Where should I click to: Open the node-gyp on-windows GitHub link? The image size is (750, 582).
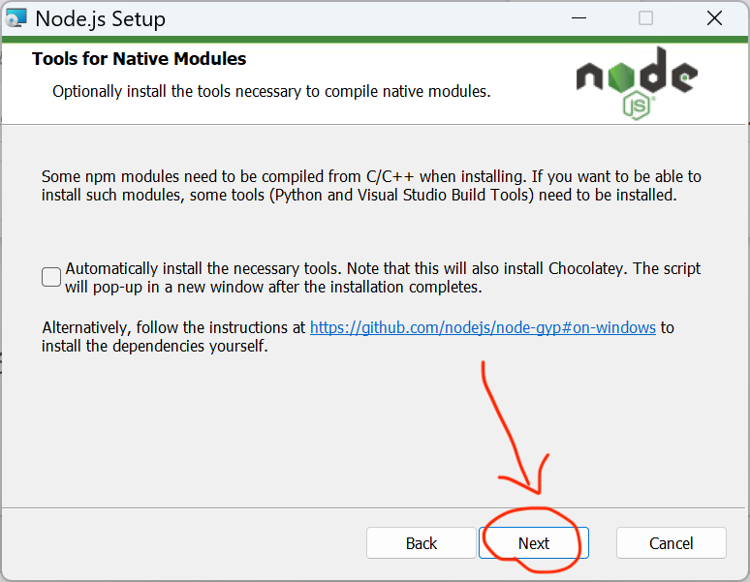tap(483, 327)
